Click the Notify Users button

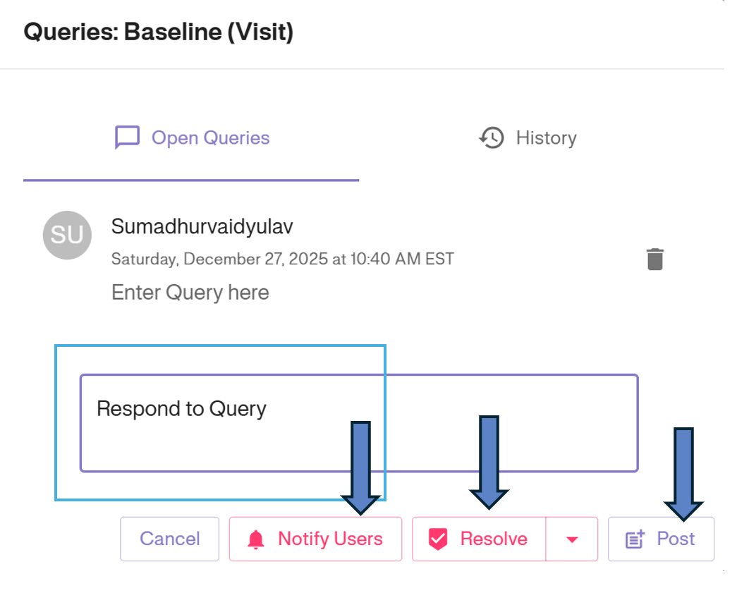click(315, 539)
